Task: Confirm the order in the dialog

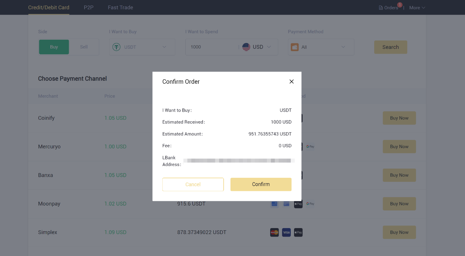Action: pyautogui.click(x=261, y=184)
